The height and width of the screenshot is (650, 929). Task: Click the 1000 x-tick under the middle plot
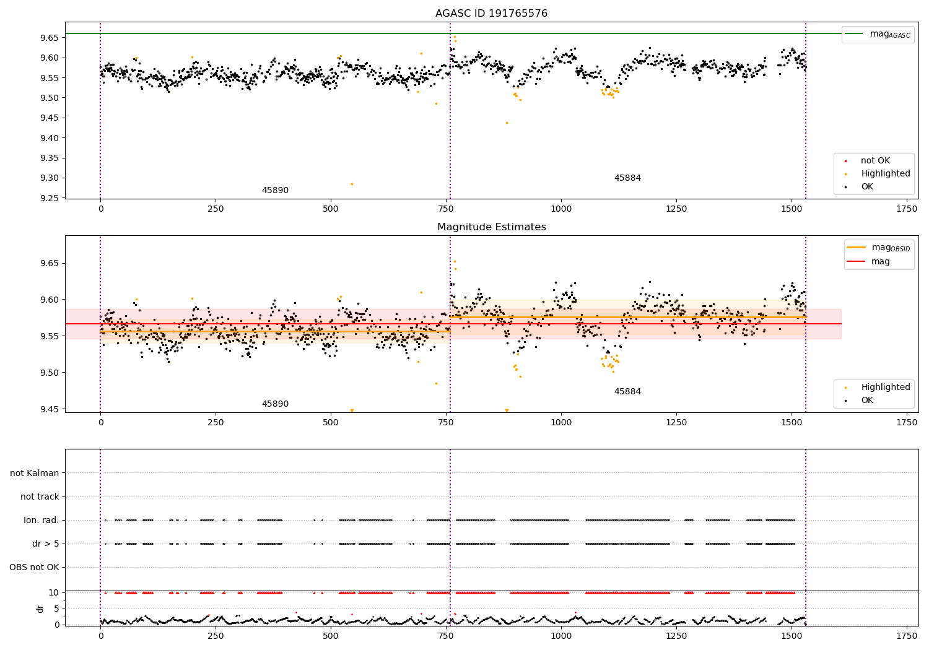(x=561, y=423)
